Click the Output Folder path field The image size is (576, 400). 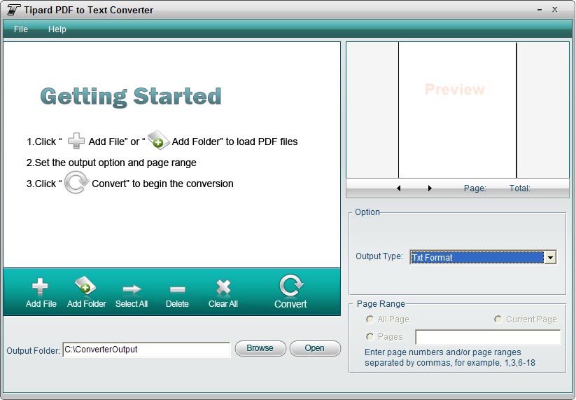(x=146, y=350)
